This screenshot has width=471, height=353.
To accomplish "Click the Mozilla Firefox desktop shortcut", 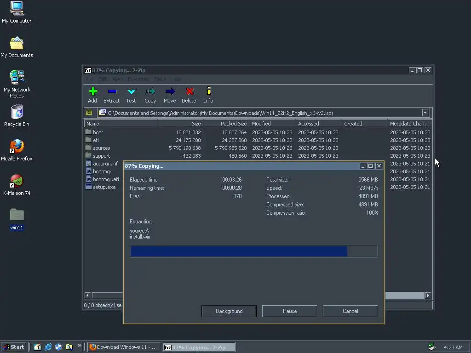I will pos(17,150).
